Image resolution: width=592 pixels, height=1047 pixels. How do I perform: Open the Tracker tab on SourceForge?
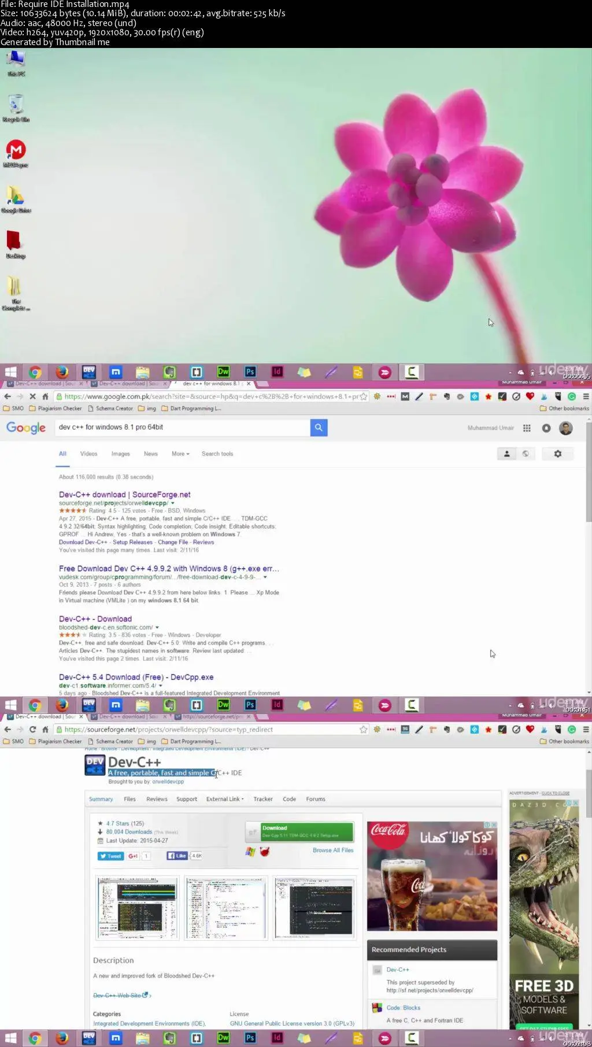click(263, 799)
